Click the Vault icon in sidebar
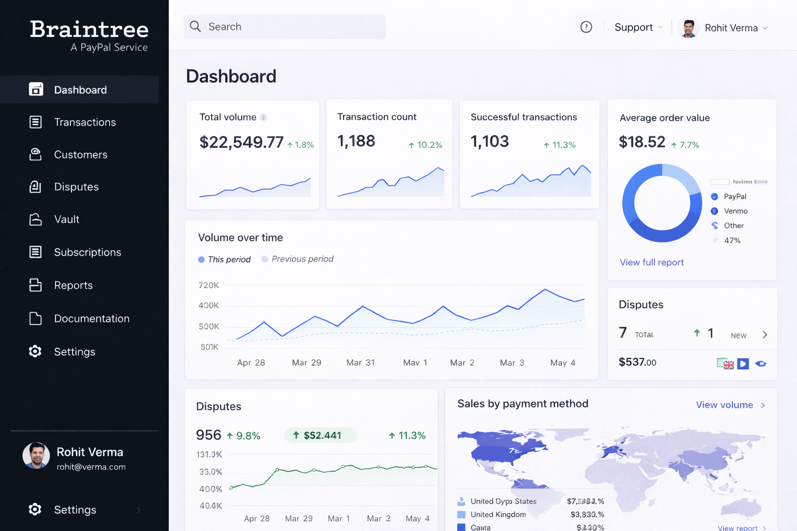This screenshot has width=797, height=531. click(35, 219)
